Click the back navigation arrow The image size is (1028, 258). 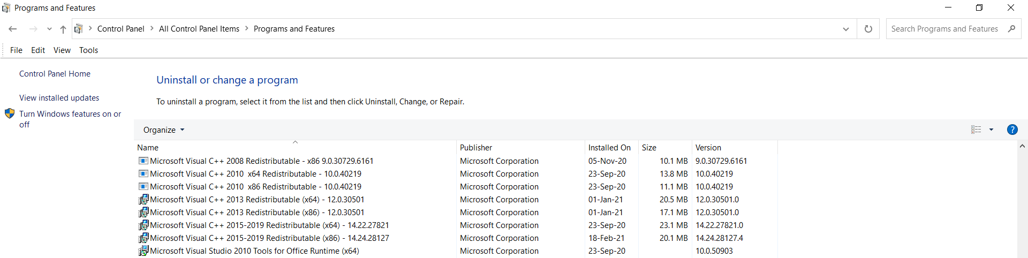(13, 29)
